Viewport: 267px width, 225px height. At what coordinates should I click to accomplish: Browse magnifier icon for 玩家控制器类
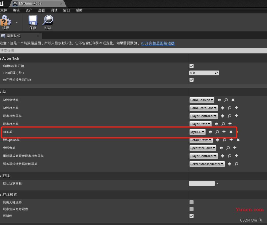click(x=230, y=116)
